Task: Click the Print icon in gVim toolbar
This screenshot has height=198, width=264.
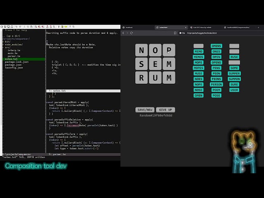Action: click(x=12, y=26)
